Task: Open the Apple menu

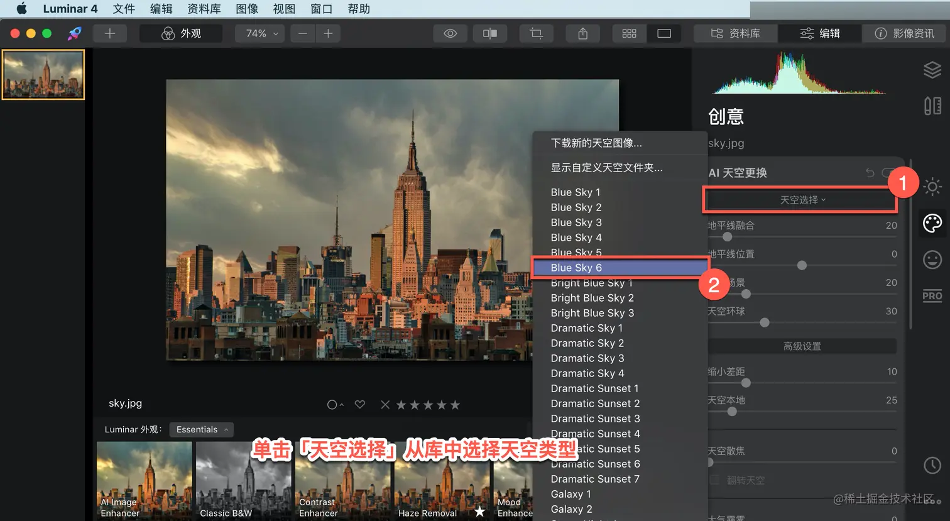Action: [x=21, y=9]
